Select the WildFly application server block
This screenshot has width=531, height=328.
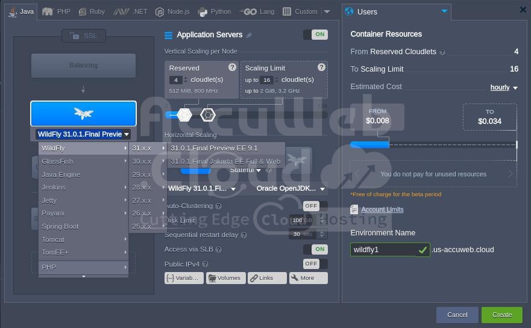(83, 114)
